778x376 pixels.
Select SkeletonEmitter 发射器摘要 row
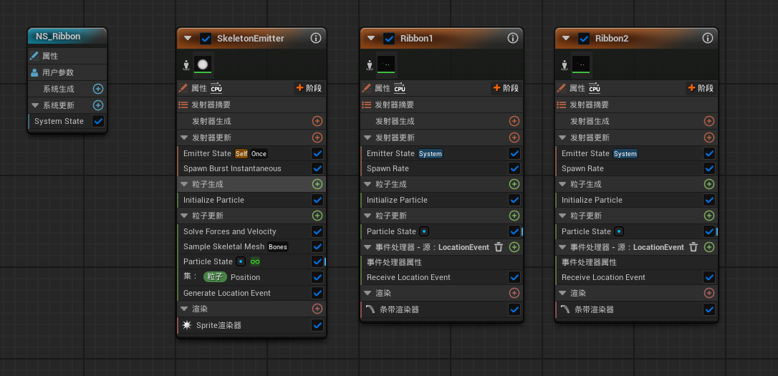[251, 105]
